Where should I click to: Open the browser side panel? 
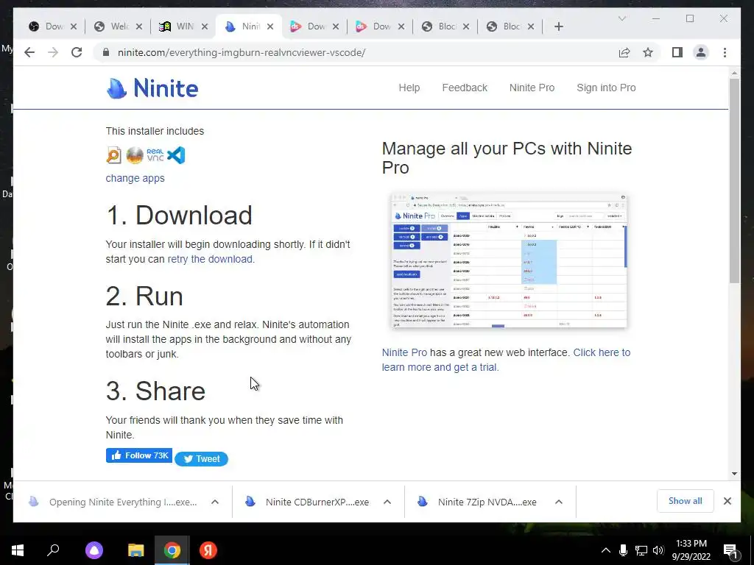(677, 52)
